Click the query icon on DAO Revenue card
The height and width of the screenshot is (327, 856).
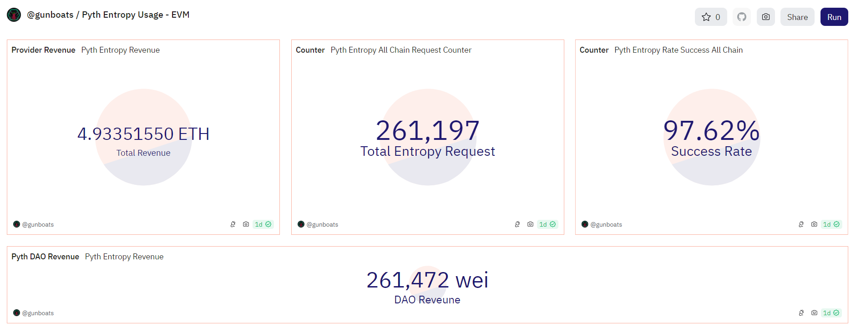801,313
